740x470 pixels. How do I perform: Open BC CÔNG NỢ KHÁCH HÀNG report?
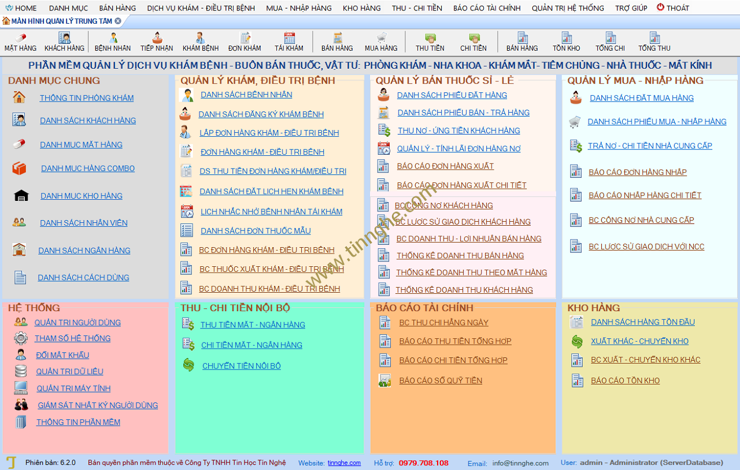tap(444, 206)
